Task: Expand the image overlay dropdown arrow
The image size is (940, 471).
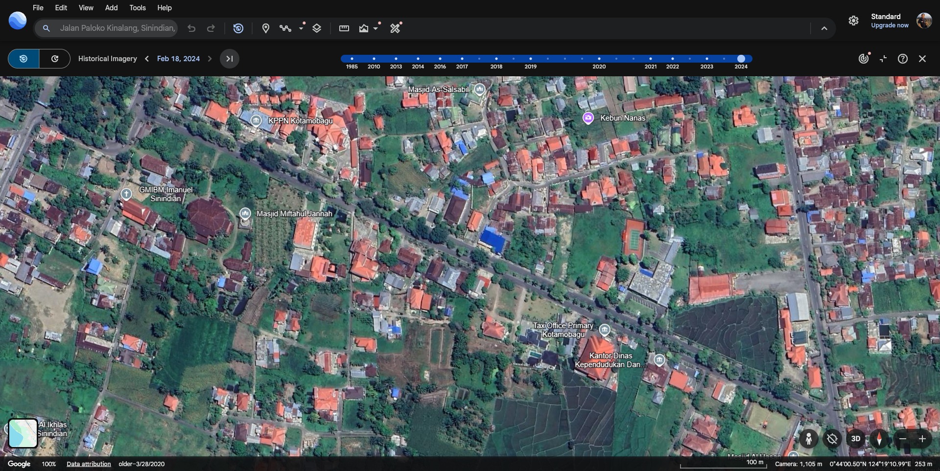Action: [376, 28]
